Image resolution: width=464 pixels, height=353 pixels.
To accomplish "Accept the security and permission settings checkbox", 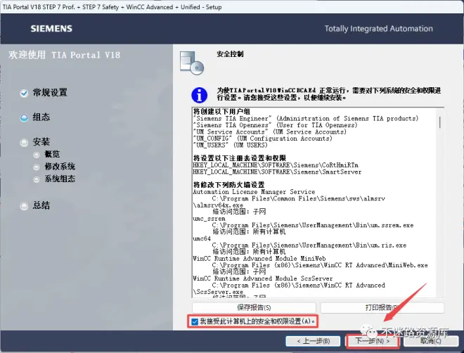I will click(195, 321).
